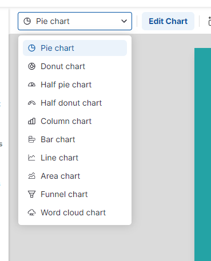
Task: Click the area chart icon
Action: pos(31,176)
